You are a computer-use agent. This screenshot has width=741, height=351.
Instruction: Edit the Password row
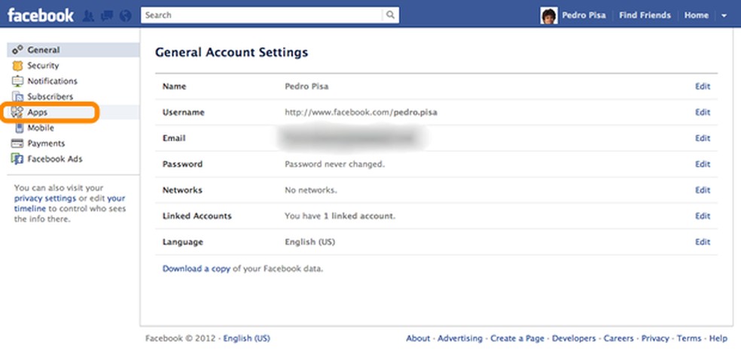(x=703, y=164)
